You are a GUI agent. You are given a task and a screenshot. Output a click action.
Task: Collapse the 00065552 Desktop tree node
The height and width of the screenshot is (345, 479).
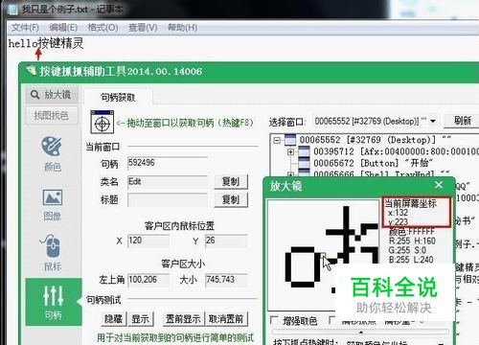(277, 140)
